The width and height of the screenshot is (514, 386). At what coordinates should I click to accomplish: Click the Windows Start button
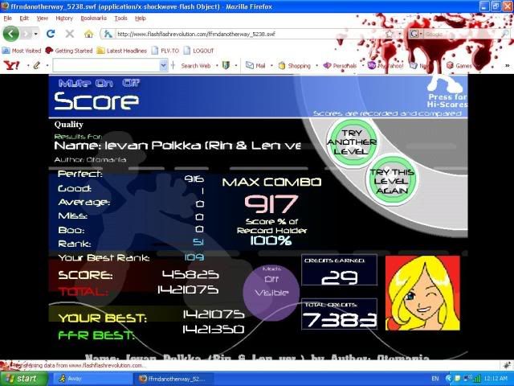click(x=21, y=378)
